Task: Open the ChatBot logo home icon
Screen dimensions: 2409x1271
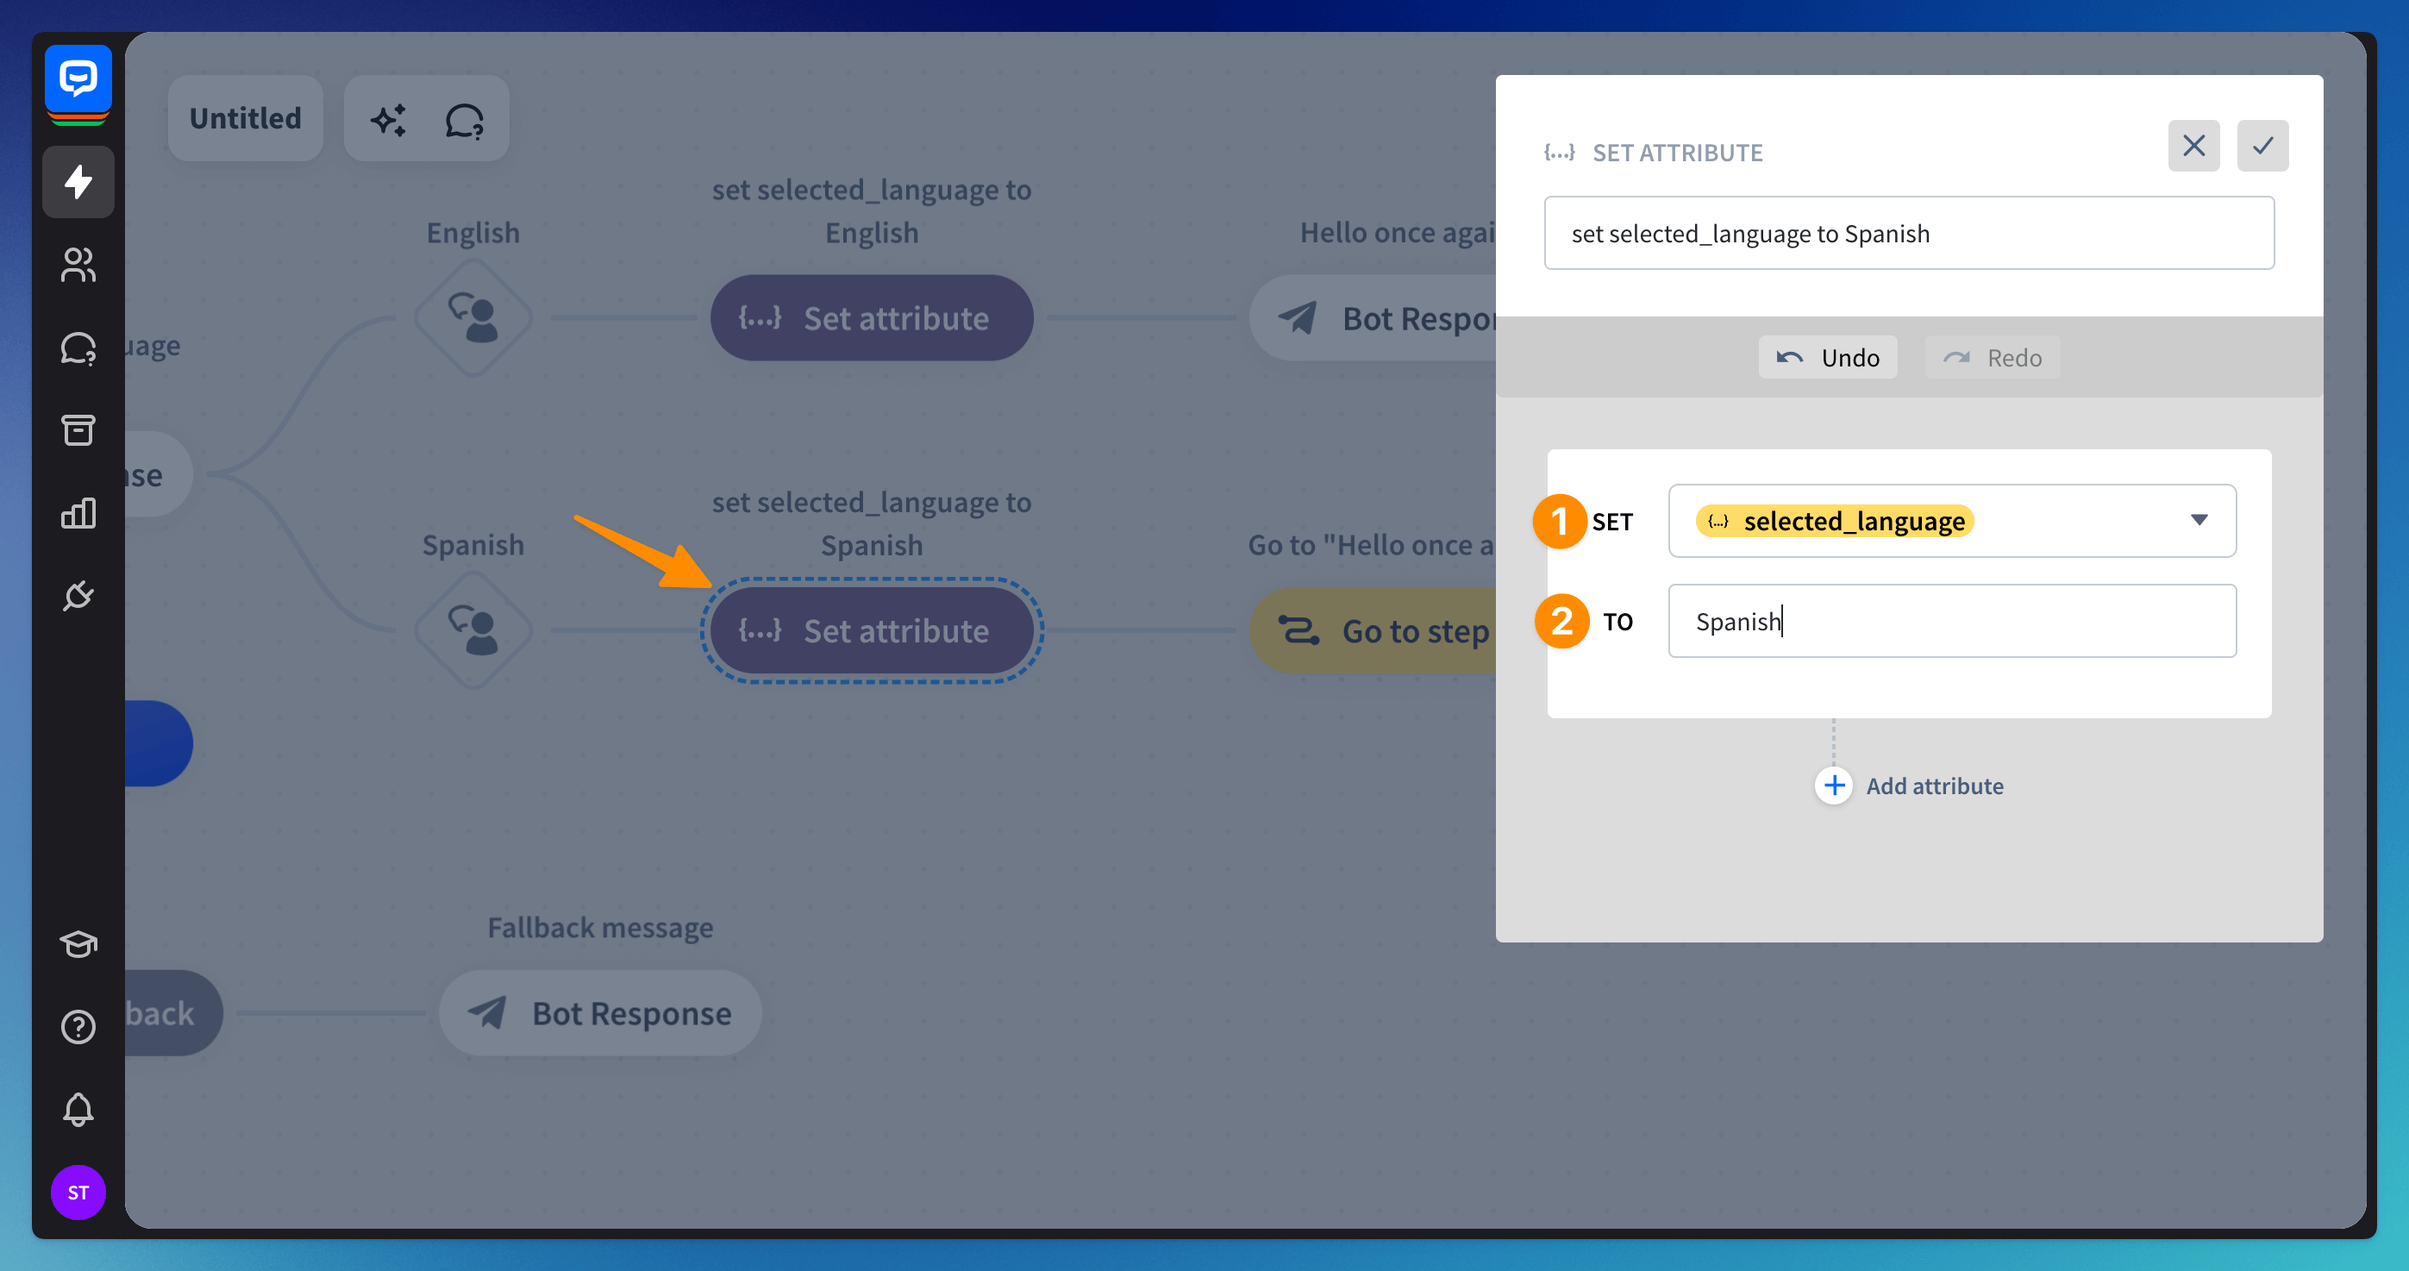Action: click(78, 78)
